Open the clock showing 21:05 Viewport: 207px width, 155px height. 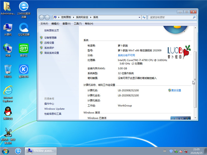(196, 151)
